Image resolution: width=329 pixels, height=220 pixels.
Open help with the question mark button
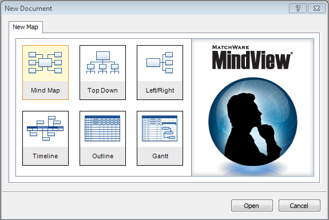tap(298, 9)
